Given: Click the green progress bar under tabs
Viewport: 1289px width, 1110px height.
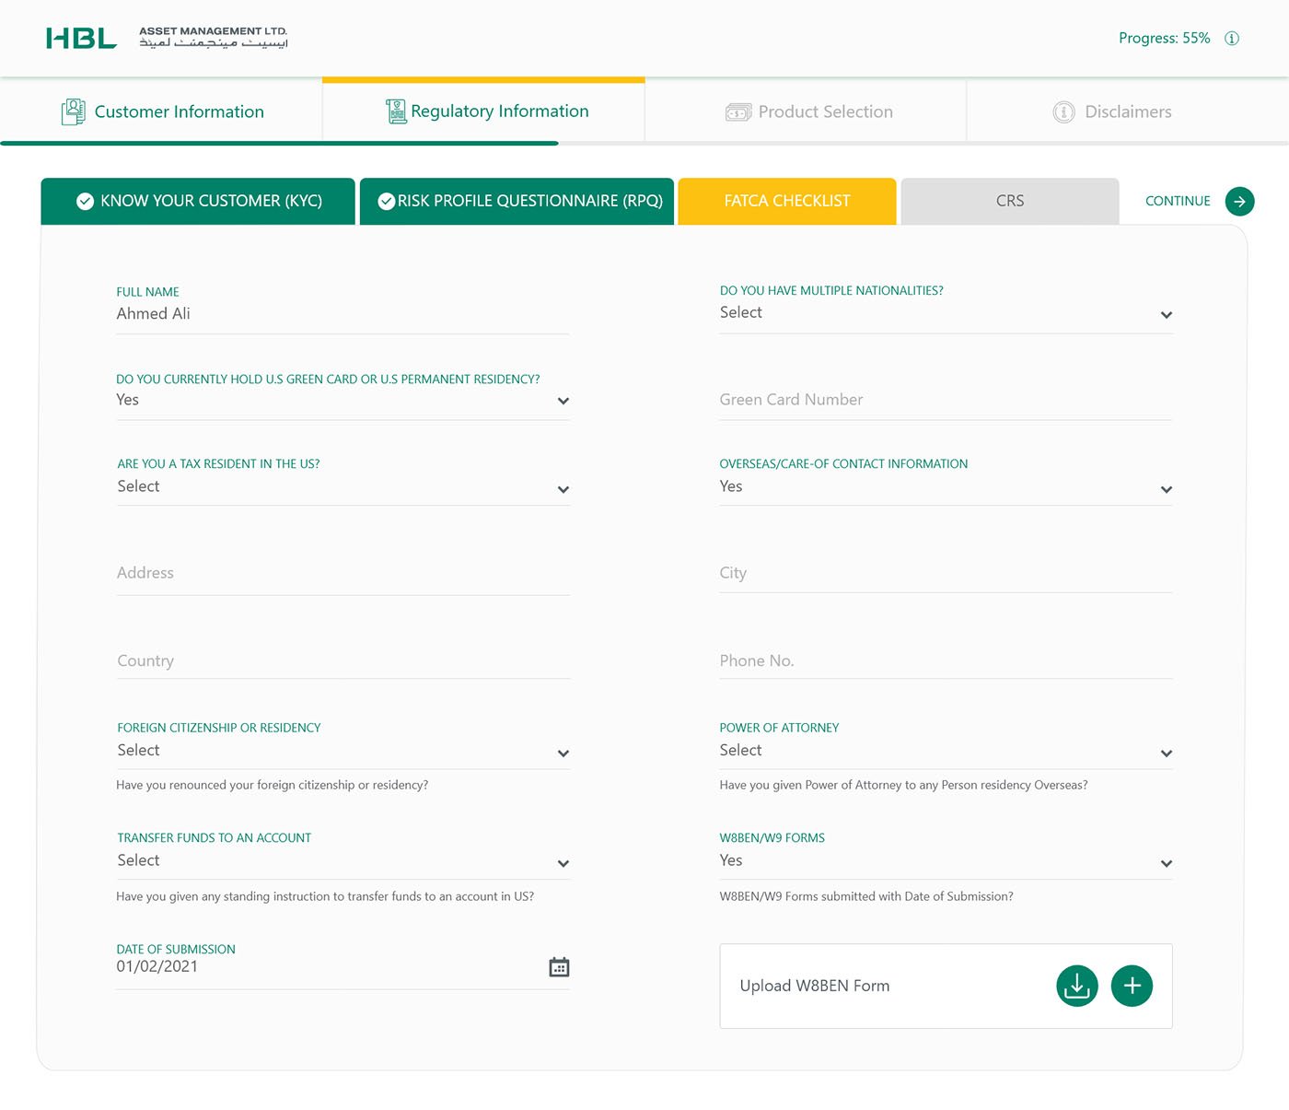Looking at the screenshot, I should pyautogui.click(x=279, y=144).
